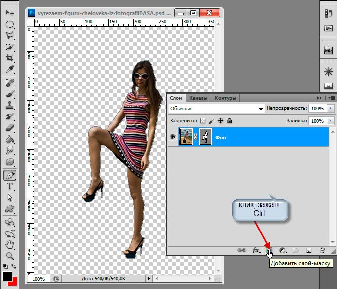The image size is (337, 289).
Task: Select the Crop tool
Action: pos(9,58)
